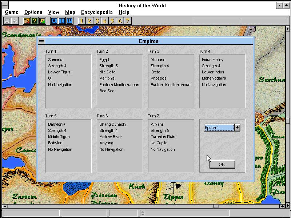Click Eastern Mediterranean in Turn 3
The height and width of the screenshot is (218, 291).
[x=170, y=85]
